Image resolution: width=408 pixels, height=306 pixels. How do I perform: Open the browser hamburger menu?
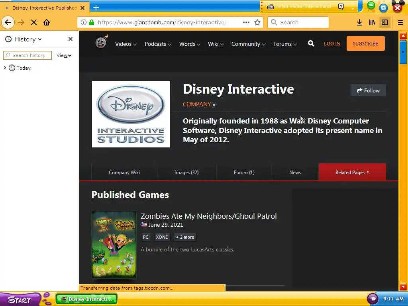(x=400, y=22)
